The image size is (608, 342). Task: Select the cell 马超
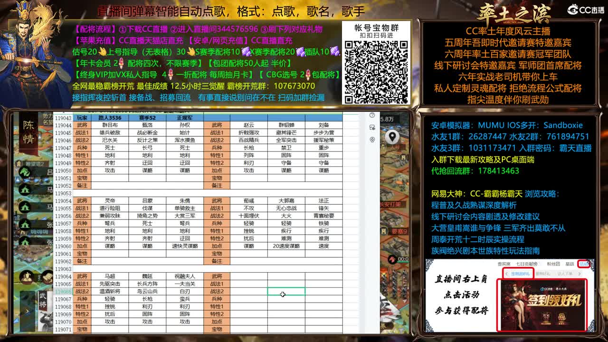tap(110, 276)
